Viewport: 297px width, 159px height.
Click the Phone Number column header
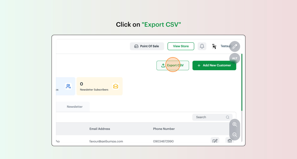[164, 129]
